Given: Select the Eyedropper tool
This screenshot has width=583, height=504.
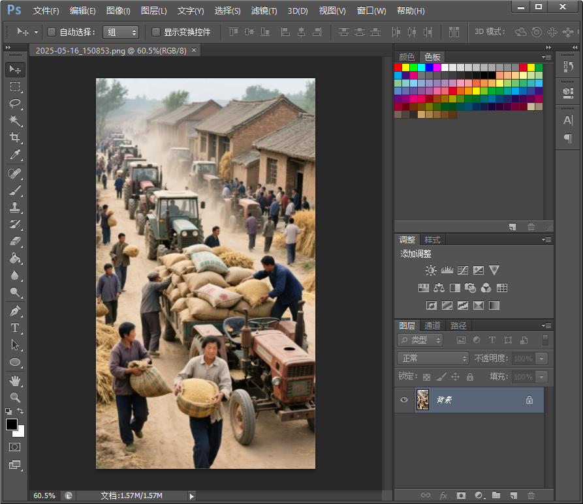Looking at the screenshot, I should pyautogui.click(x=15, y=155).
